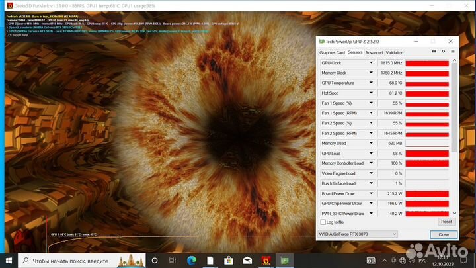Click GPU-Z sensors vertical scrollbar

pyautogui.click(x=454, y=107)
